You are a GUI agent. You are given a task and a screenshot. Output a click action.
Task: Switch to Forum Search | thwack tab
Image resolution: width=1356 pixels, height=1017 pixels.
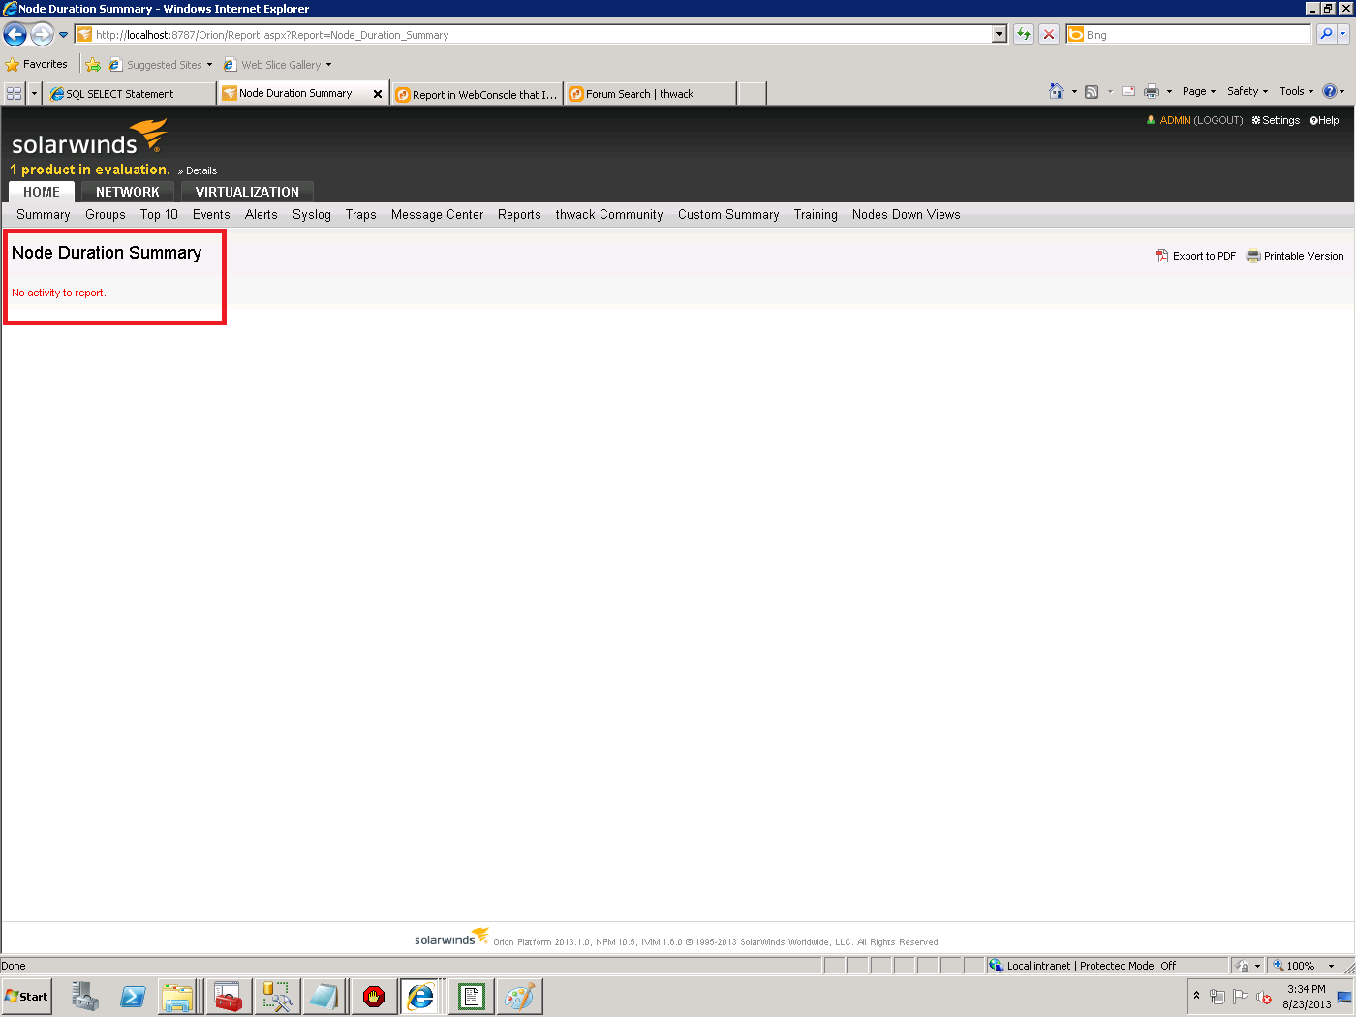[651, 94]
